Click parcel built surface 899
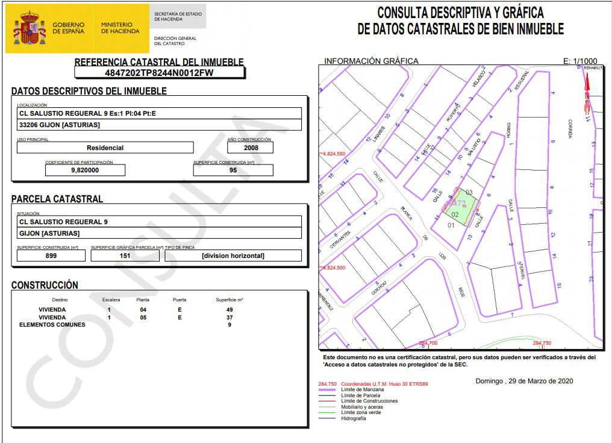This screenshot has height=443, width=612. (x=51, y=256)
